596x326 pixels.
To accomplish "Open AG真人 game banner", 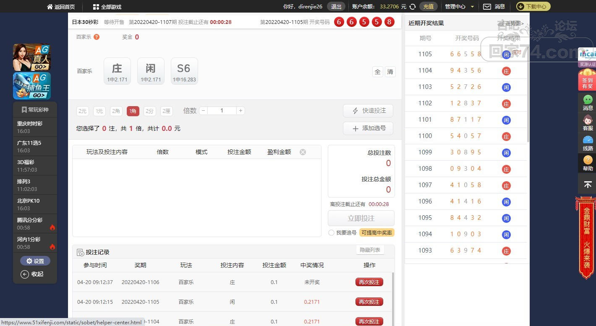I will coord(32,57).
